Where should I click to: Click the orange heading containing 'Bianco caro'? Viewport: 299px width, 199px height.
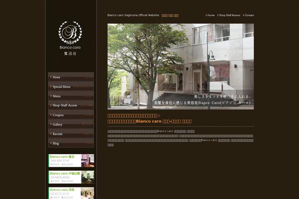coord(149,121)
